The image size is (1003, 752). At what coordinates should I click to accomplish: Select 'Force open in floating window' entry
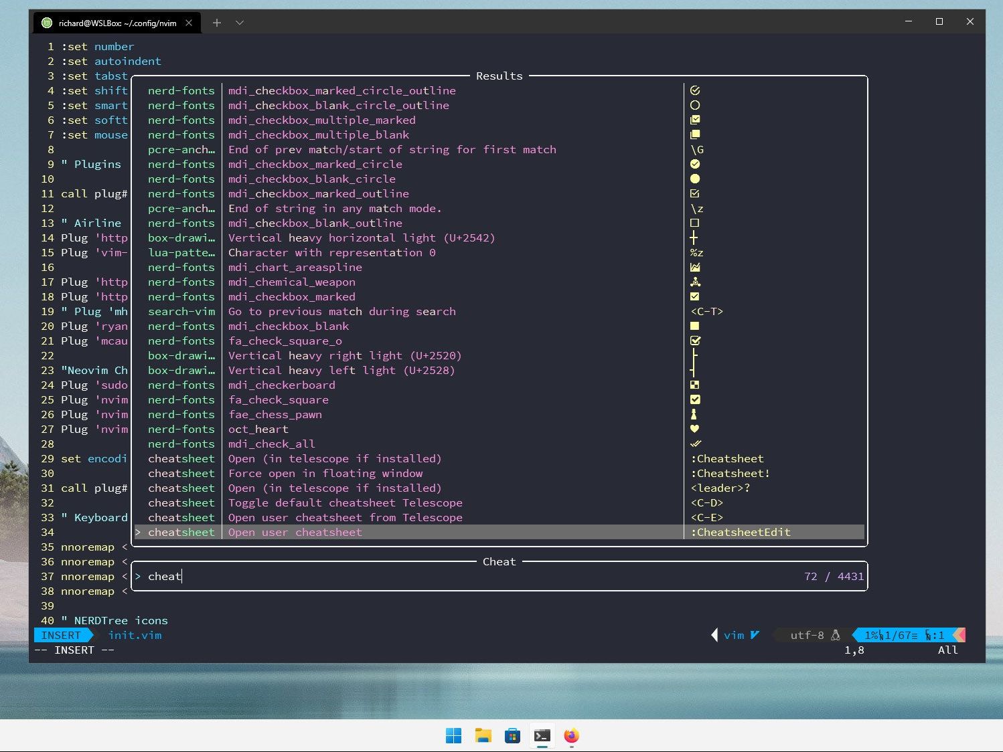click(x=325, y=474)
